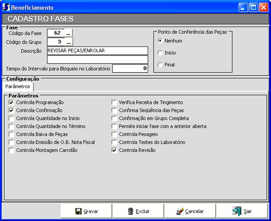Select the Inicio radio button
Screen dimensions: 271x221
(x=160, y=53)
